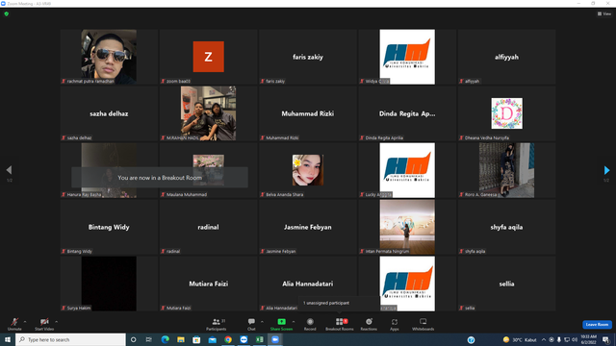Screen dimensions: 616x346
Task: Start Video in the Zoom toolbar
Action: (x=44, y=324)
